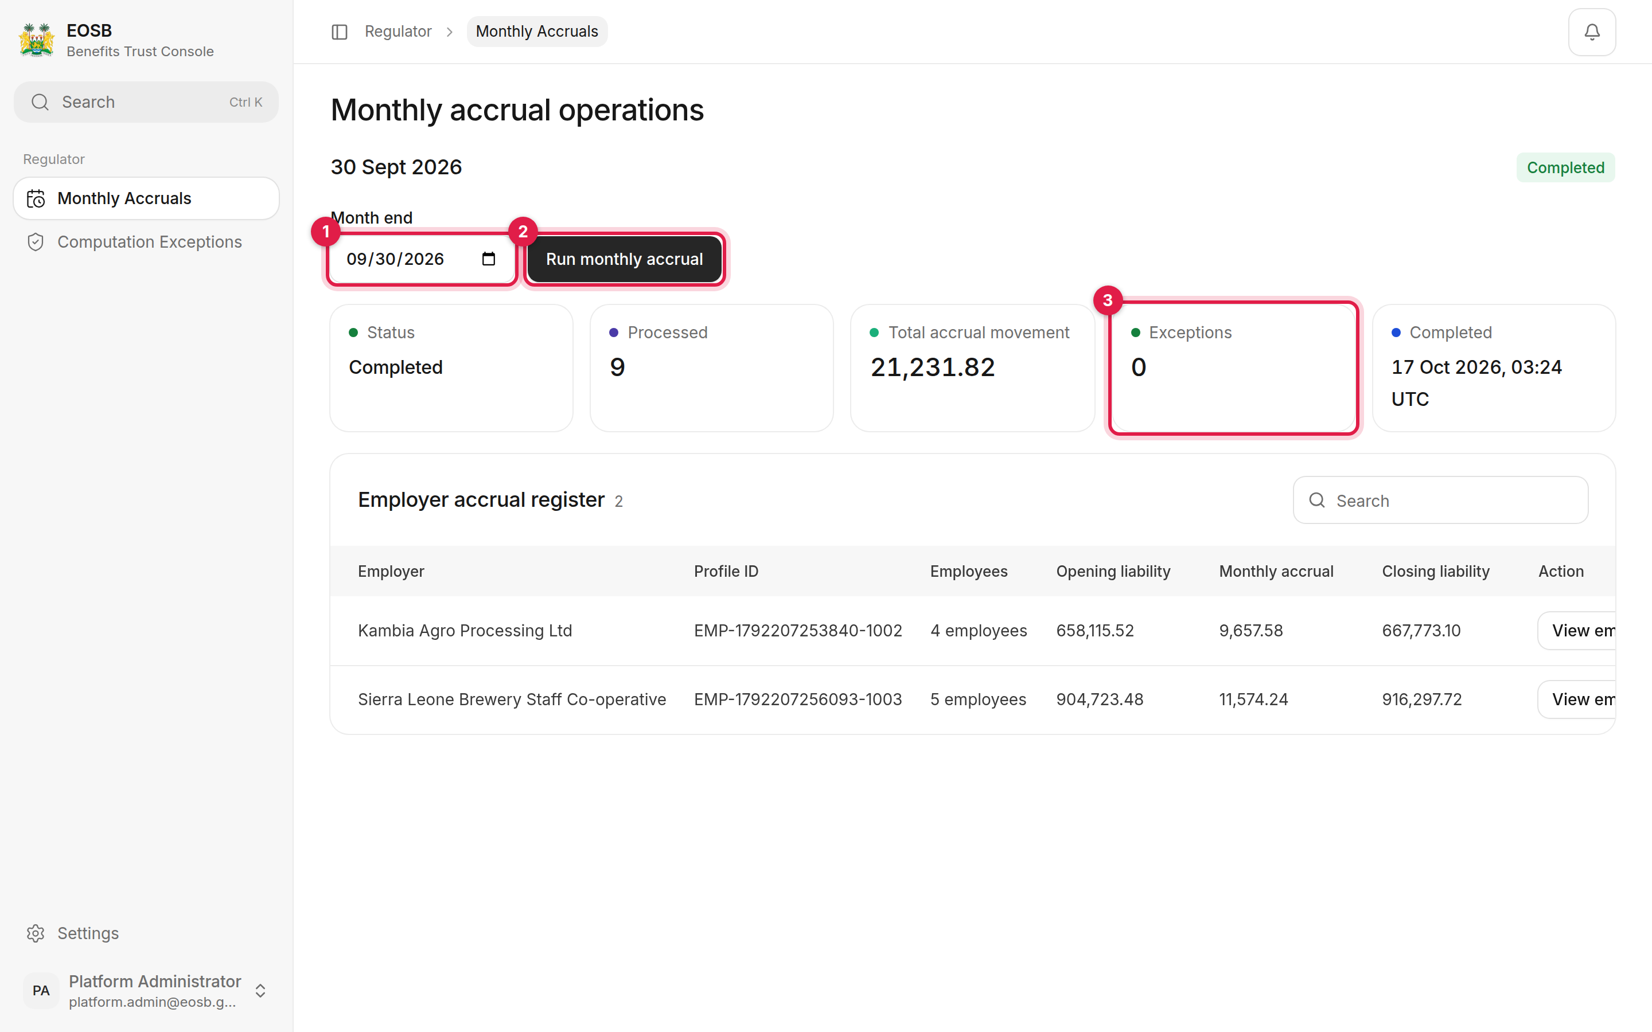The height and width of the screenshot is (1032, 1652).
Task: Click the sidebar Search box
Action: pos(146,103)
